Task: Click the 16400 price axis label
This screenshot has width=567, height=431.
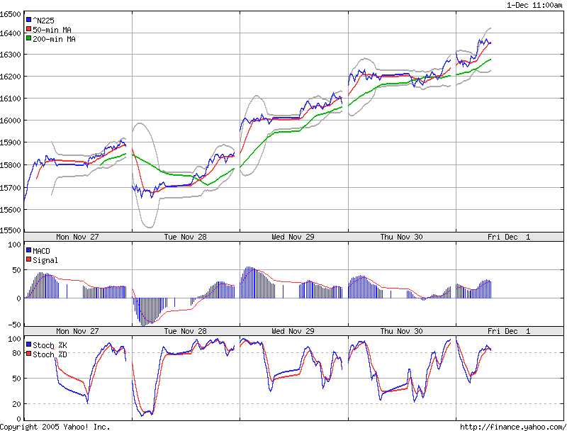Action: coord(11,33)
